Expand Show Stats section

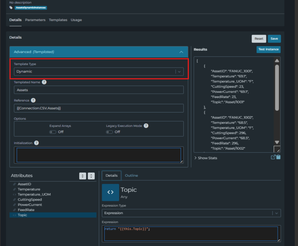(x=206, y=158)
